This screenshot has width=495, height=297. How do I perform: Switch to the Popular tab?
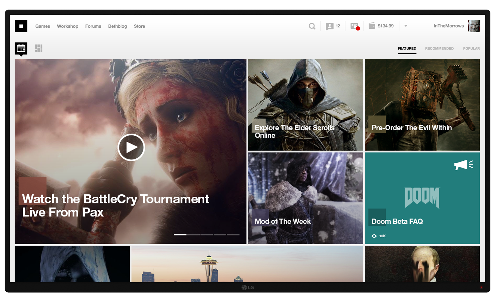[x=471, y=49]
